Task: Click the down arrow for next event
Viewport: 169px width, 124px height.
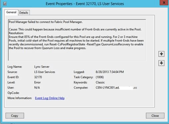Action: click(x=161, y=63)
